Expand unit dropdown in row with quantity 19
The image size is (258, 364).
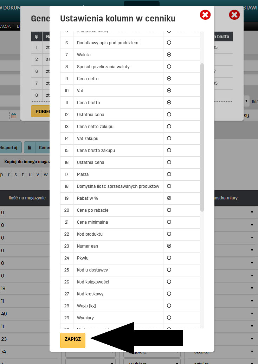pyautogui.click(x=252, y=288)
